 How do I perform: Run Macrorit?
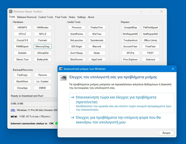(97, 46)
